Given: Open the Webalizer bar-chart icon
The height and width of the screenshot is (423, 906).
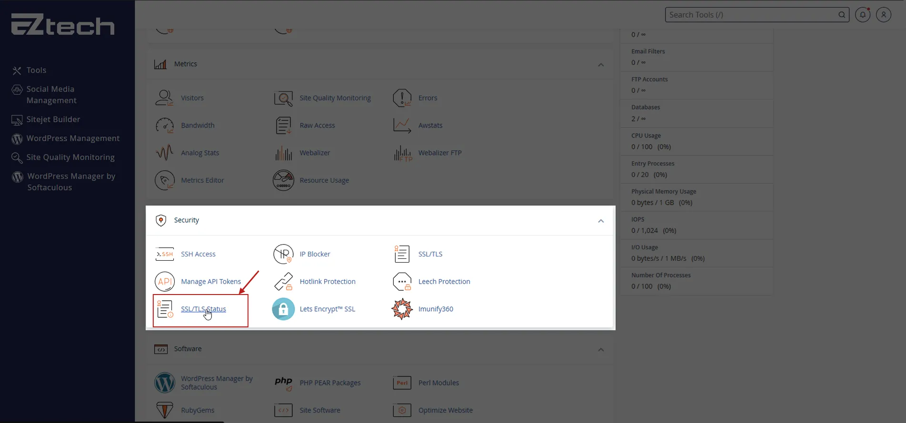Looking at the screenshot, I should tap(283, 153).
